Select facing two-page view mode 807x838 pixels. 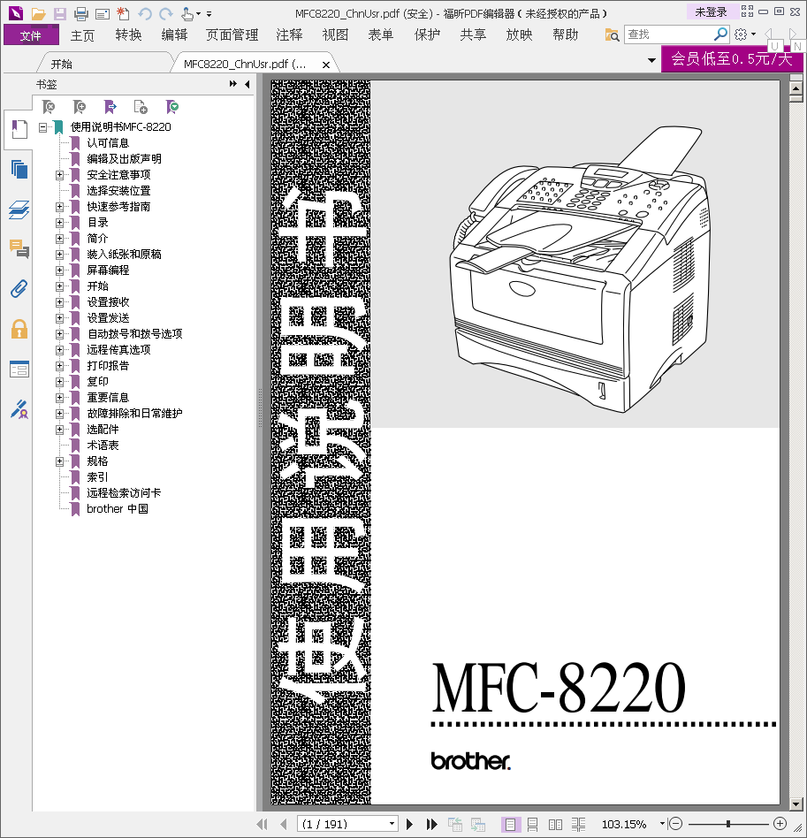555,825
